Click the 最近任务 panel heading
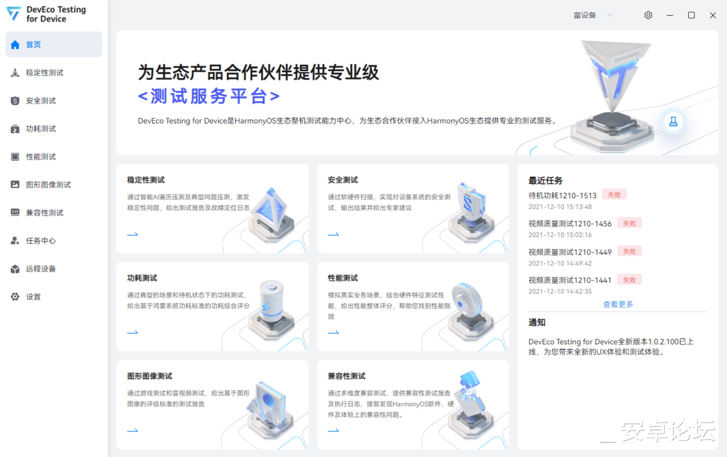 (545, 181)
